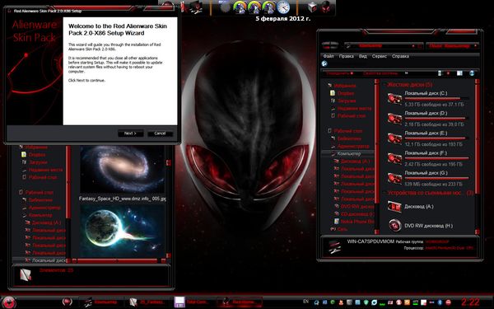Select Администратор in Computer window tree
The height and width of the screenshot is (309, 494).
click(x=353, y=147)
